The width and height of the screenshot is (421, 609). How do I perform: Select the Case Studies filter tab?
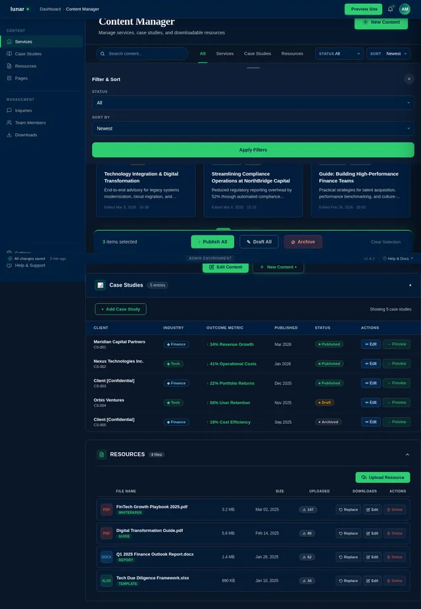coord(257,54)
